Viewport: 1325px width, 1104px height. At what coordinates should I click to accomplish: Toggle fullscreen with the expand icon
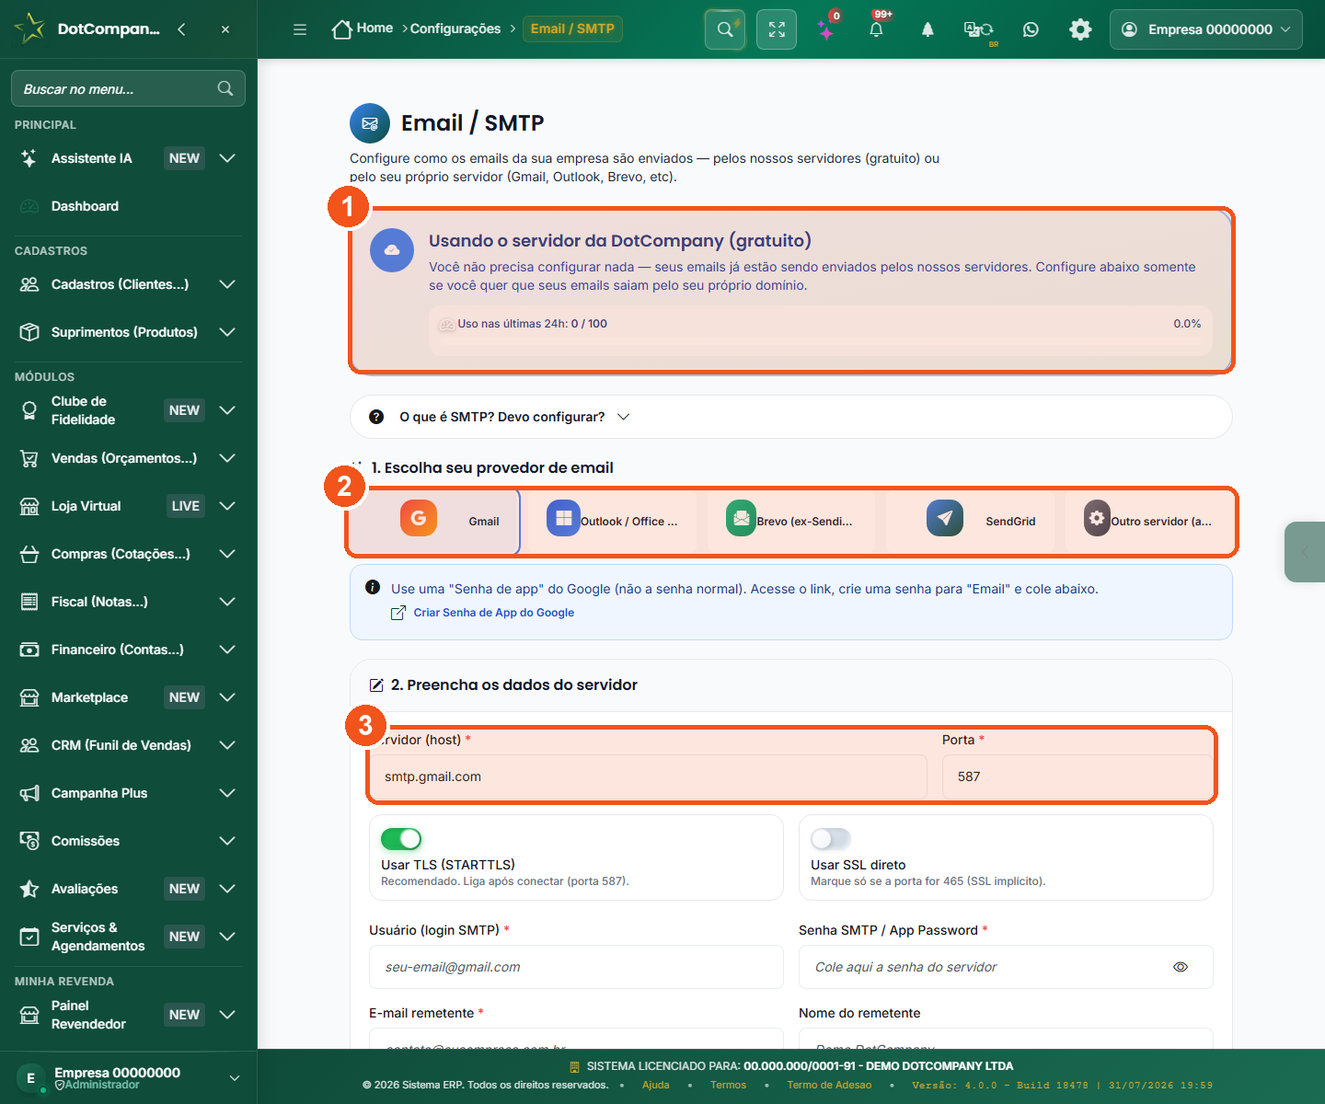[x=777, y=29]
